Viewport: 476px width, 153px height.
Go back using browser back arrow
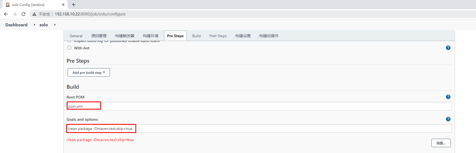click(6, 14)
